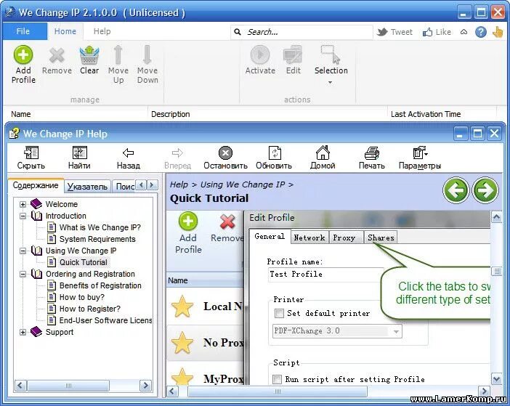Click the Найти (Find) toolbar icon
Screen dimensions: 510x406
pyautogui.click(x=79, y=153)
